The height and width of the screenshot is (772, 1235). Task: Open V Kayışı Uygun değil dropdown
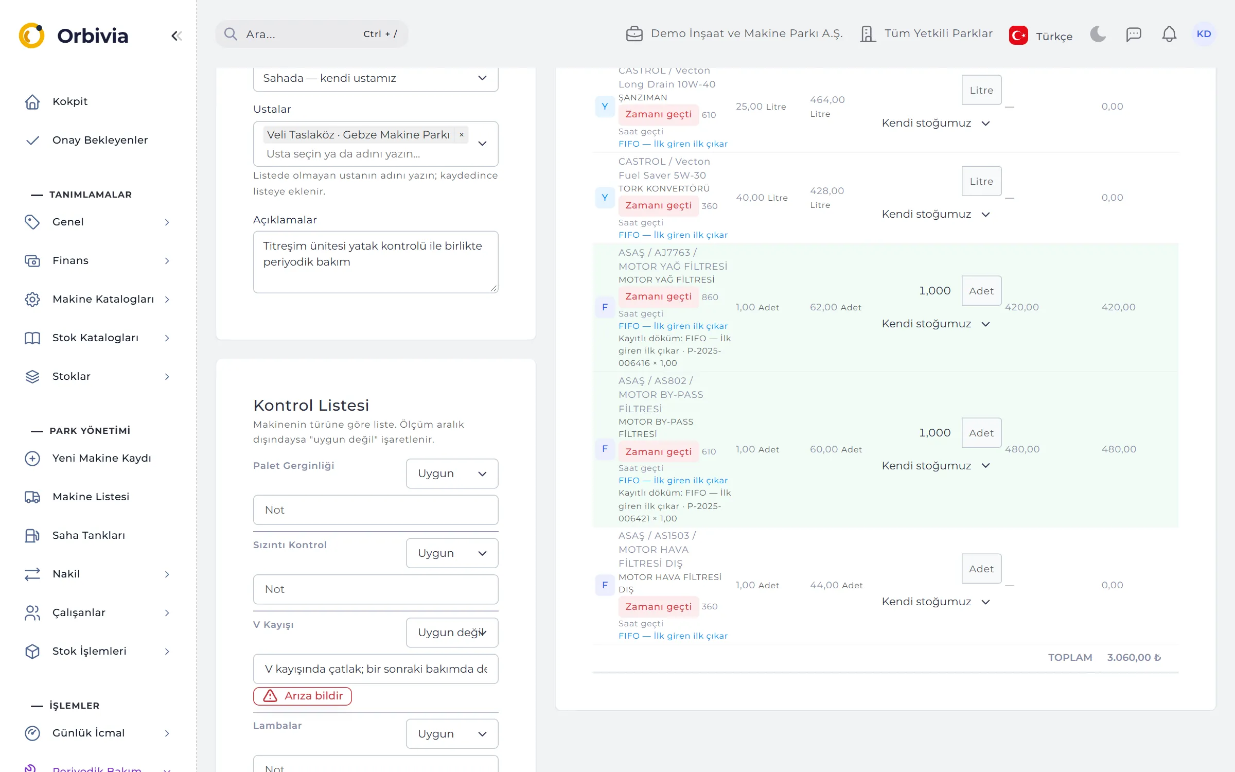click(452, 633)
